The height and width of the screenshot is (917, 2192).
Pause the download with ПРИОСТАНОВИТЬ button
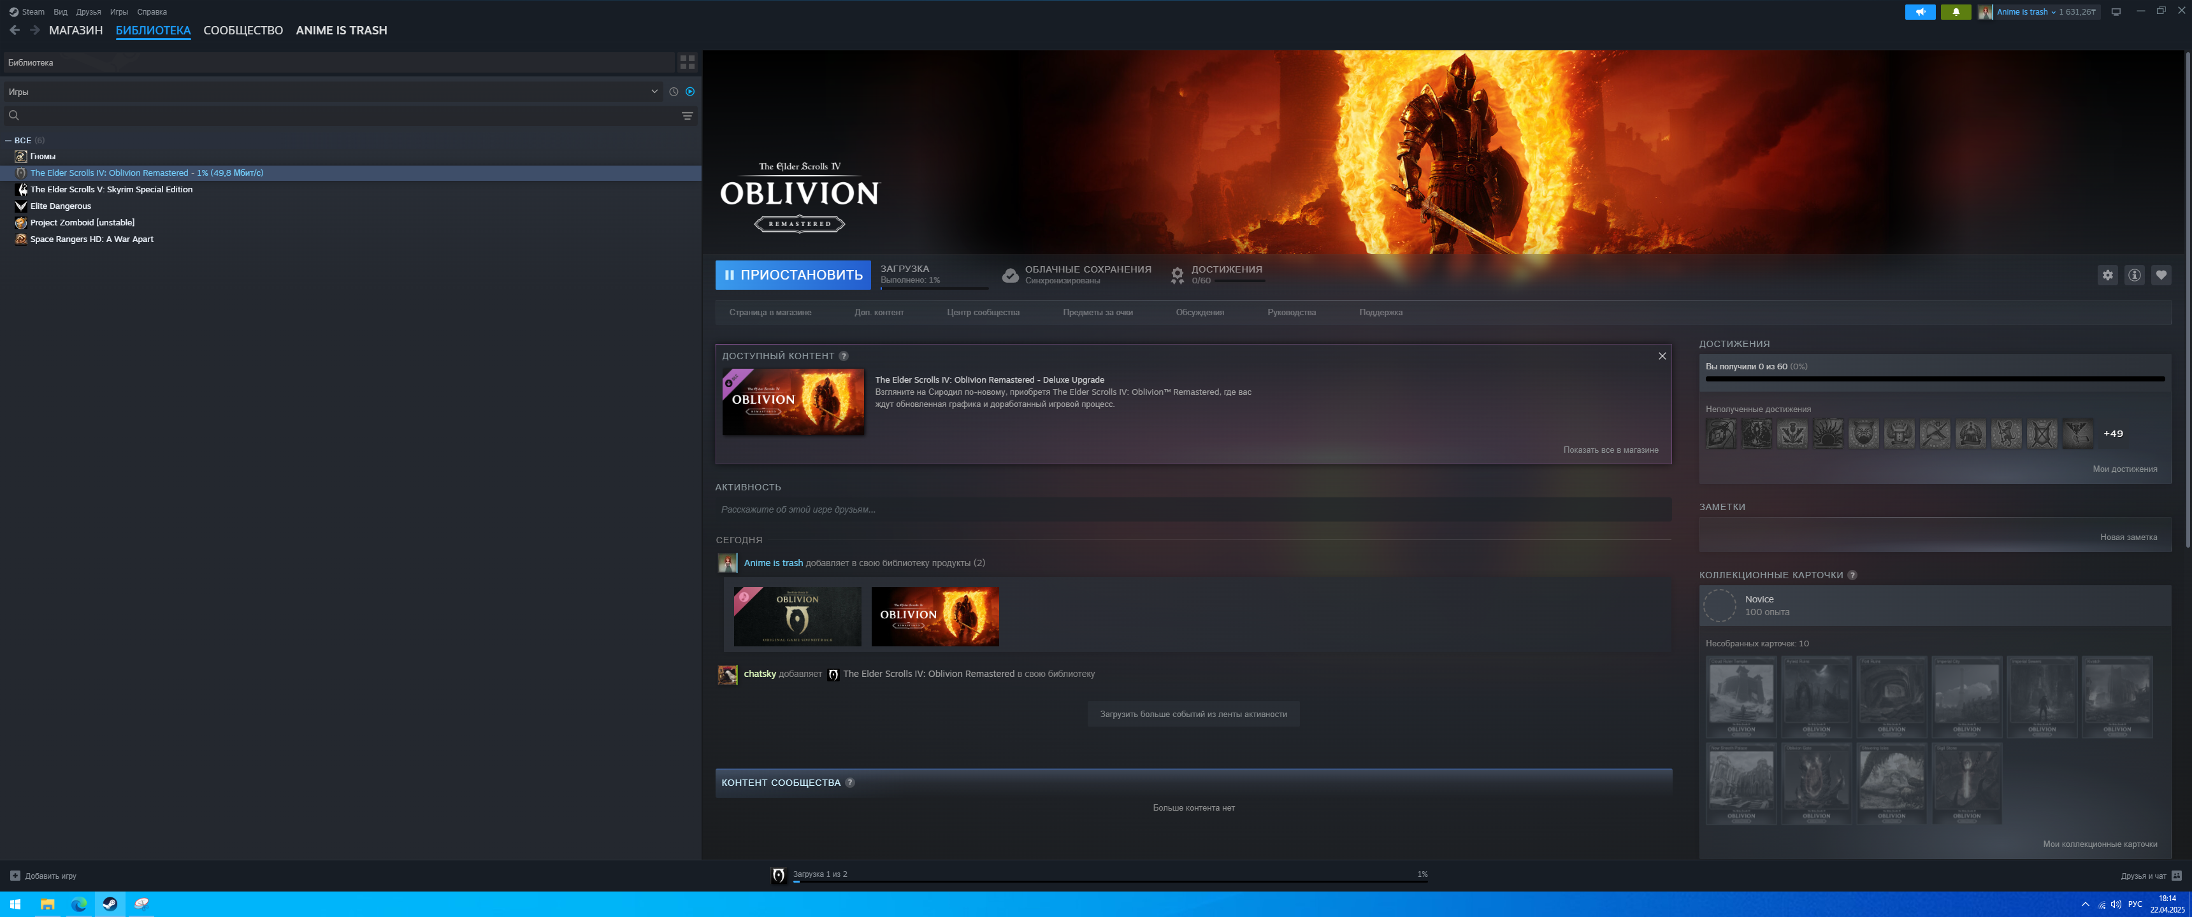coord(792,274)
